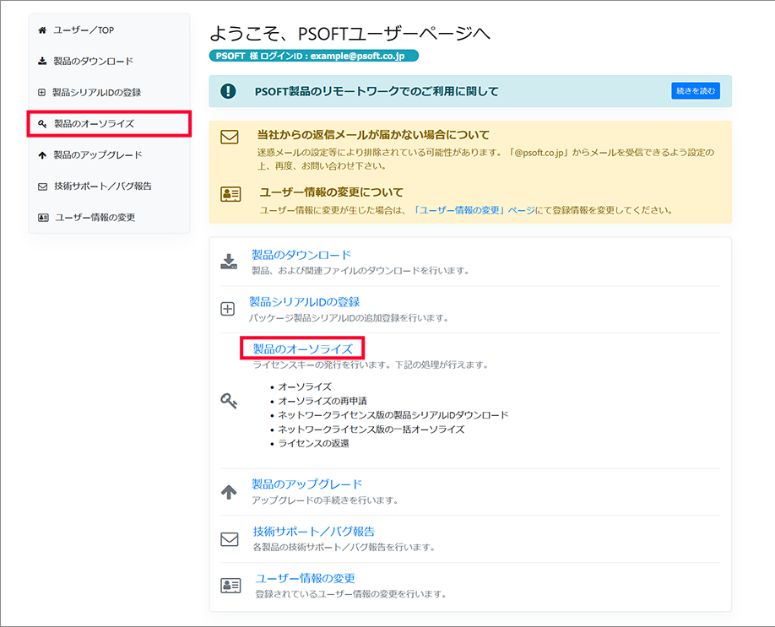Open the 技術サポート／バグ報告 link in main list

(314, 532)
